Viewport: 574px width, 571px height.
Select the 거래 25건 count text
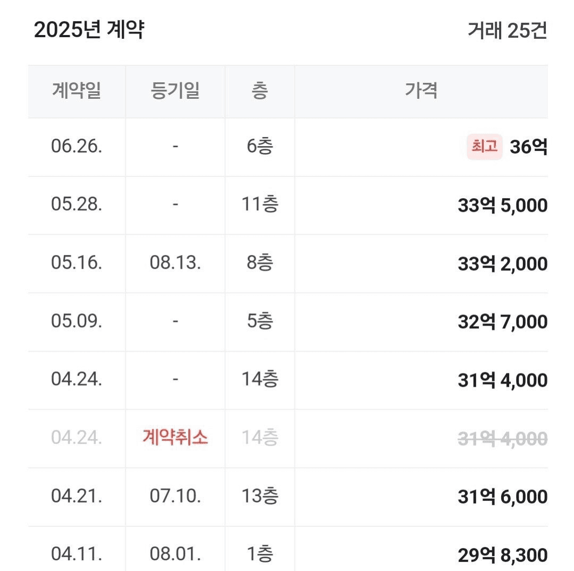(508, 30)
